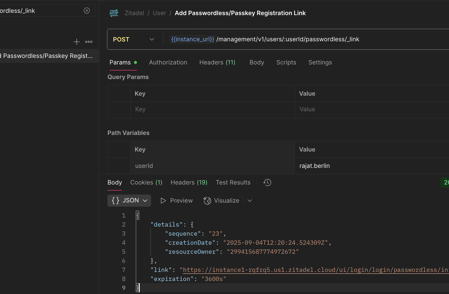Open the request Body tab
The image size is (449, 294).
pyautogui.click(x=257, y=62)
